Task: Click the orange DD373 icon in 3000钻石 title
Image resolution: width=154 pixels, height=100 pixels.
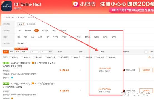Action: coord(33,83)
